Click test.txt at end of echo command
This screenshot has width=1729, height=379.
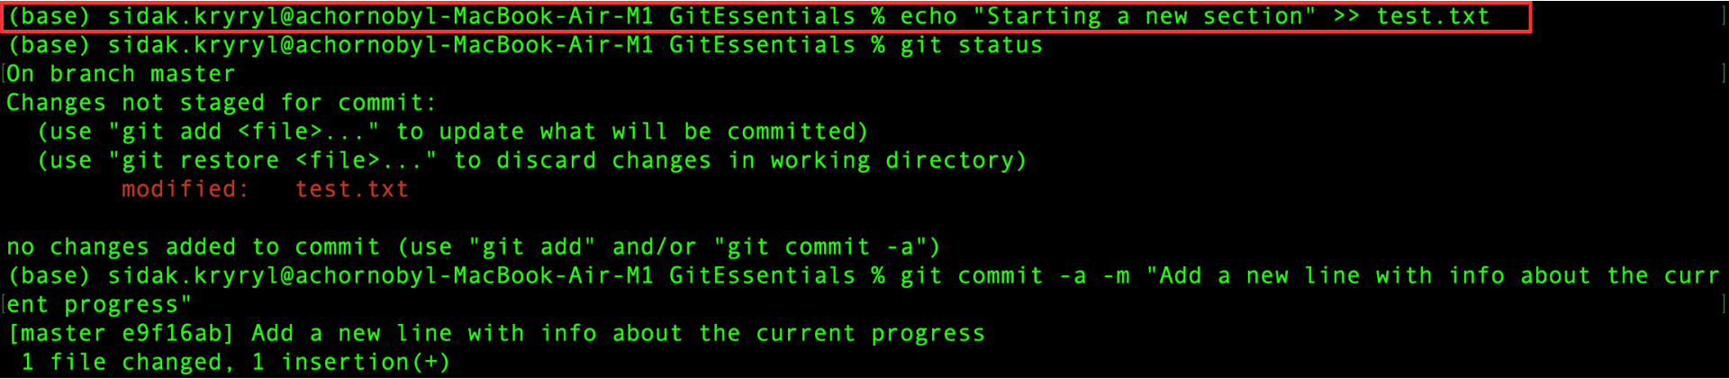(x=1433, y=16)
